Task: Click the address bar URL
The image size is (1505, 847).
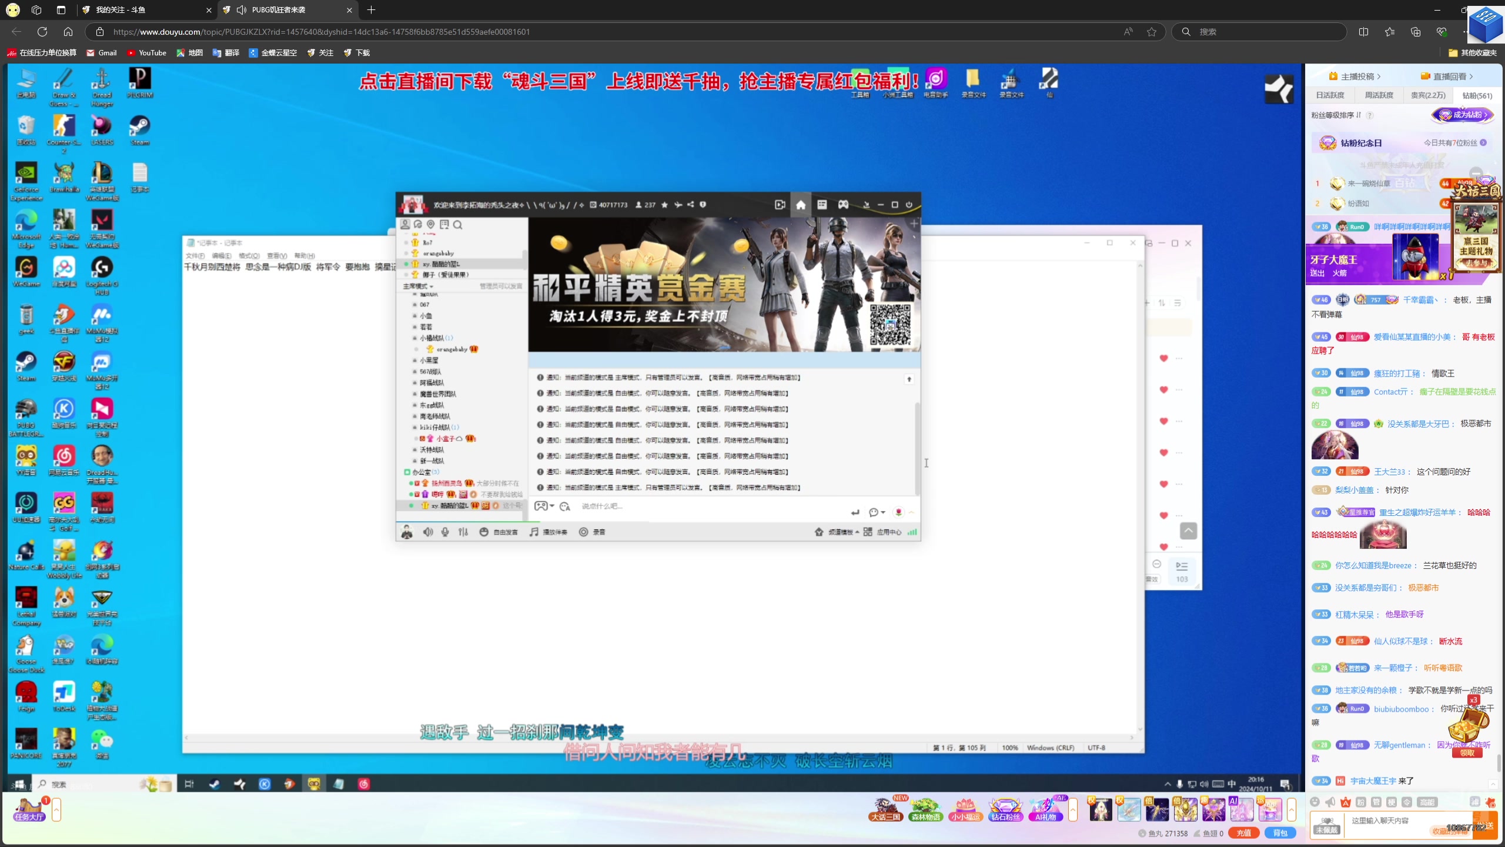Action: (322, 32)
